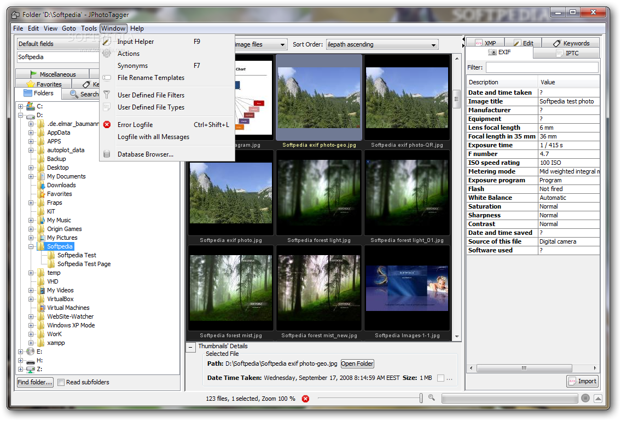Expand the xampp folder node

(x=31, y=343)
